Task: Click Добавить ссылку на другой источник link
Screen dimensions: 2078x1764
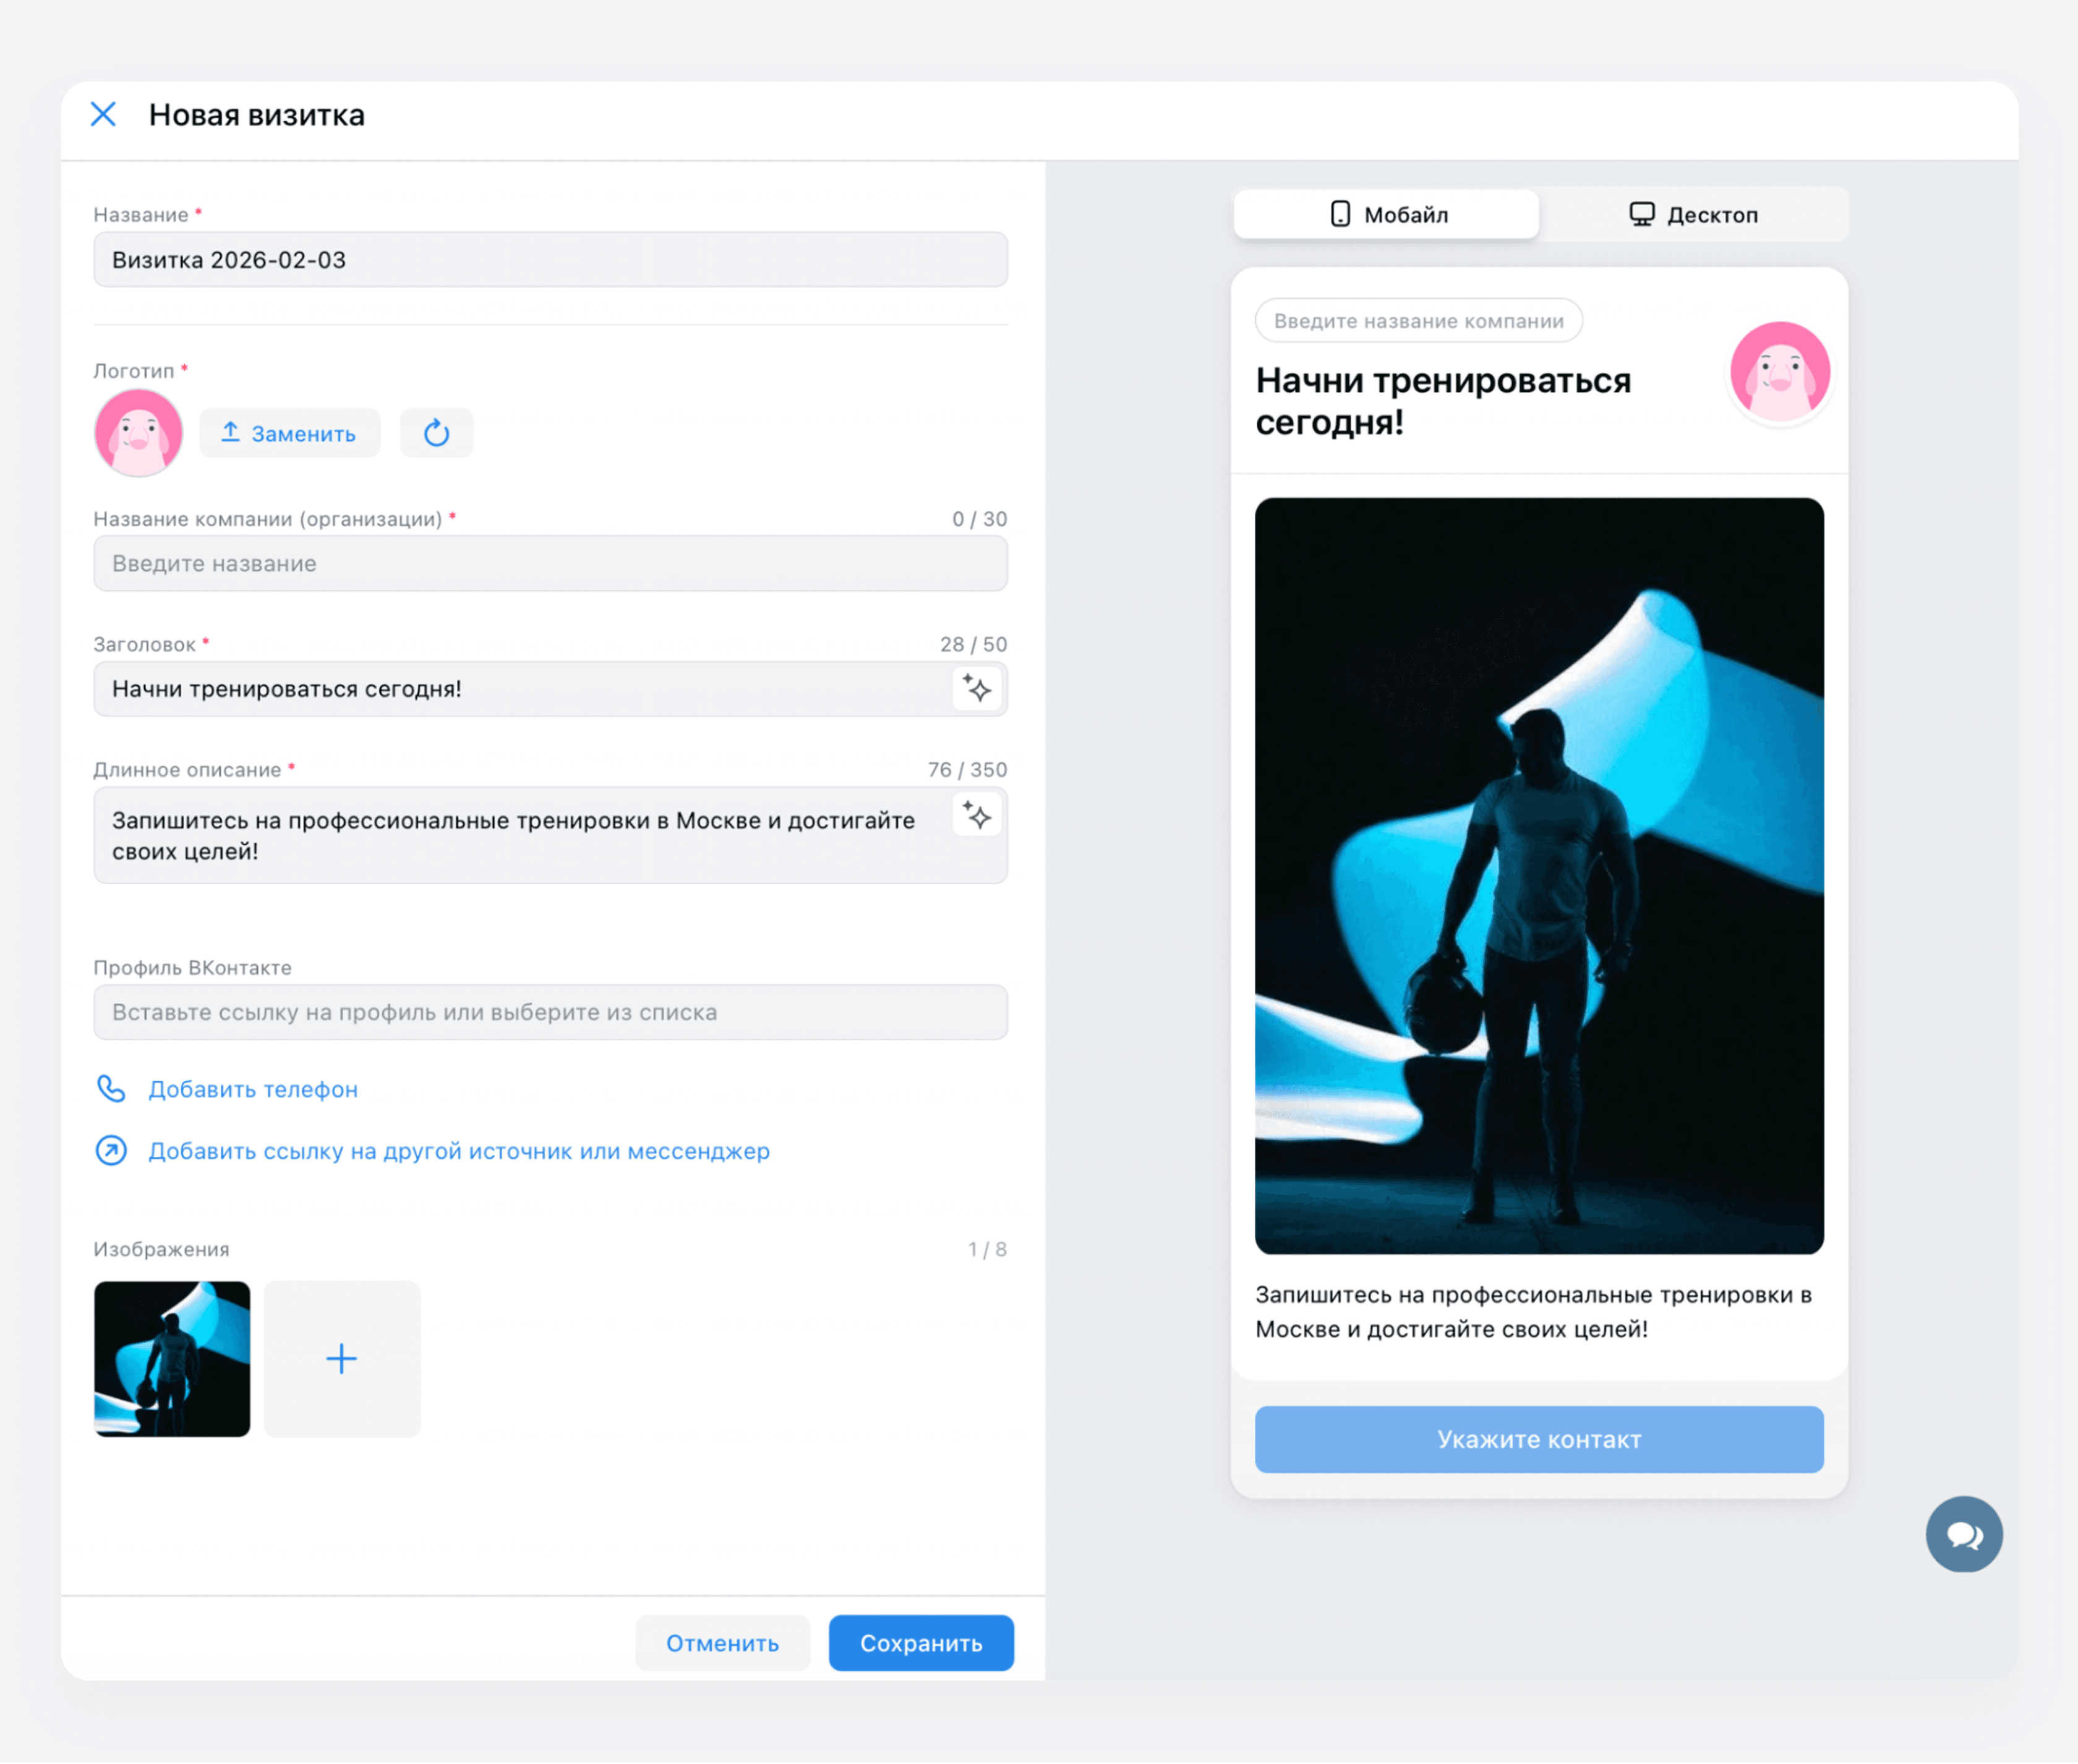Action: (x=459, y=1151)
